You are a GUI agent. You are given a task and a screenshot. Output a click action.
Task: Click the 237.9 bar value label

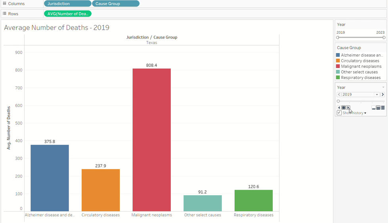point(101,166)
